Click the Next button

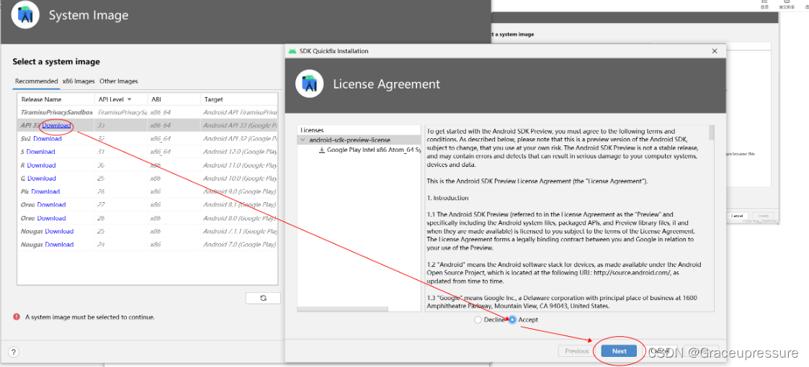pyautogui.click(x=619, y=351)
